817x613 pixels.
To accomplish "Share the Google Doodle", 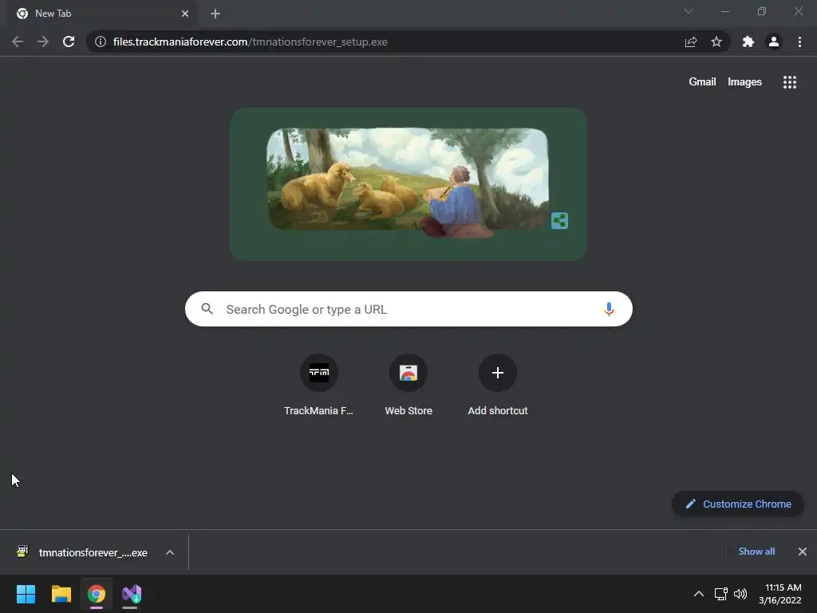I will (559, 220).
